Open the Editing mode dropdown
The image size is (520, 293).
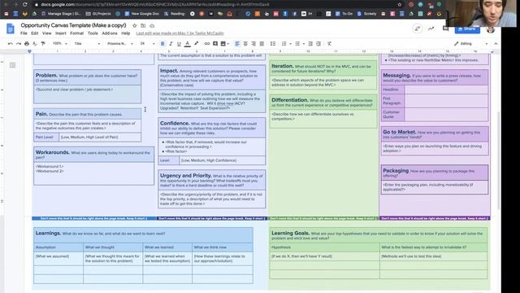(x=471, y=43)
